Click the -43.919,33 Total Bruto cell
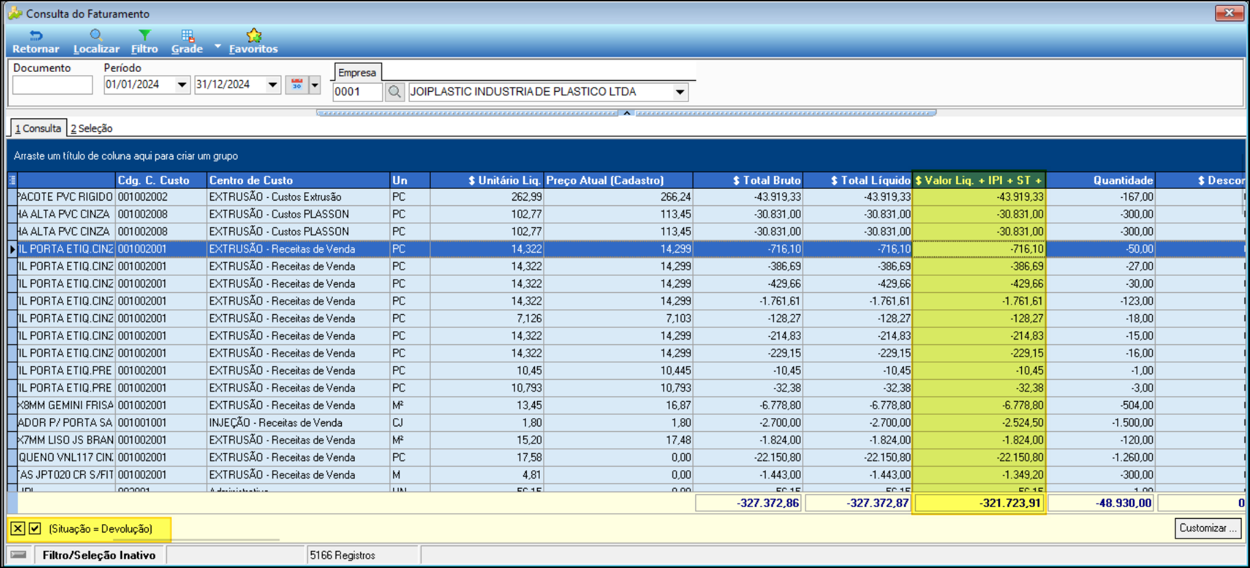This screenshot has width=1250, height=568. (x=748, y=197)
